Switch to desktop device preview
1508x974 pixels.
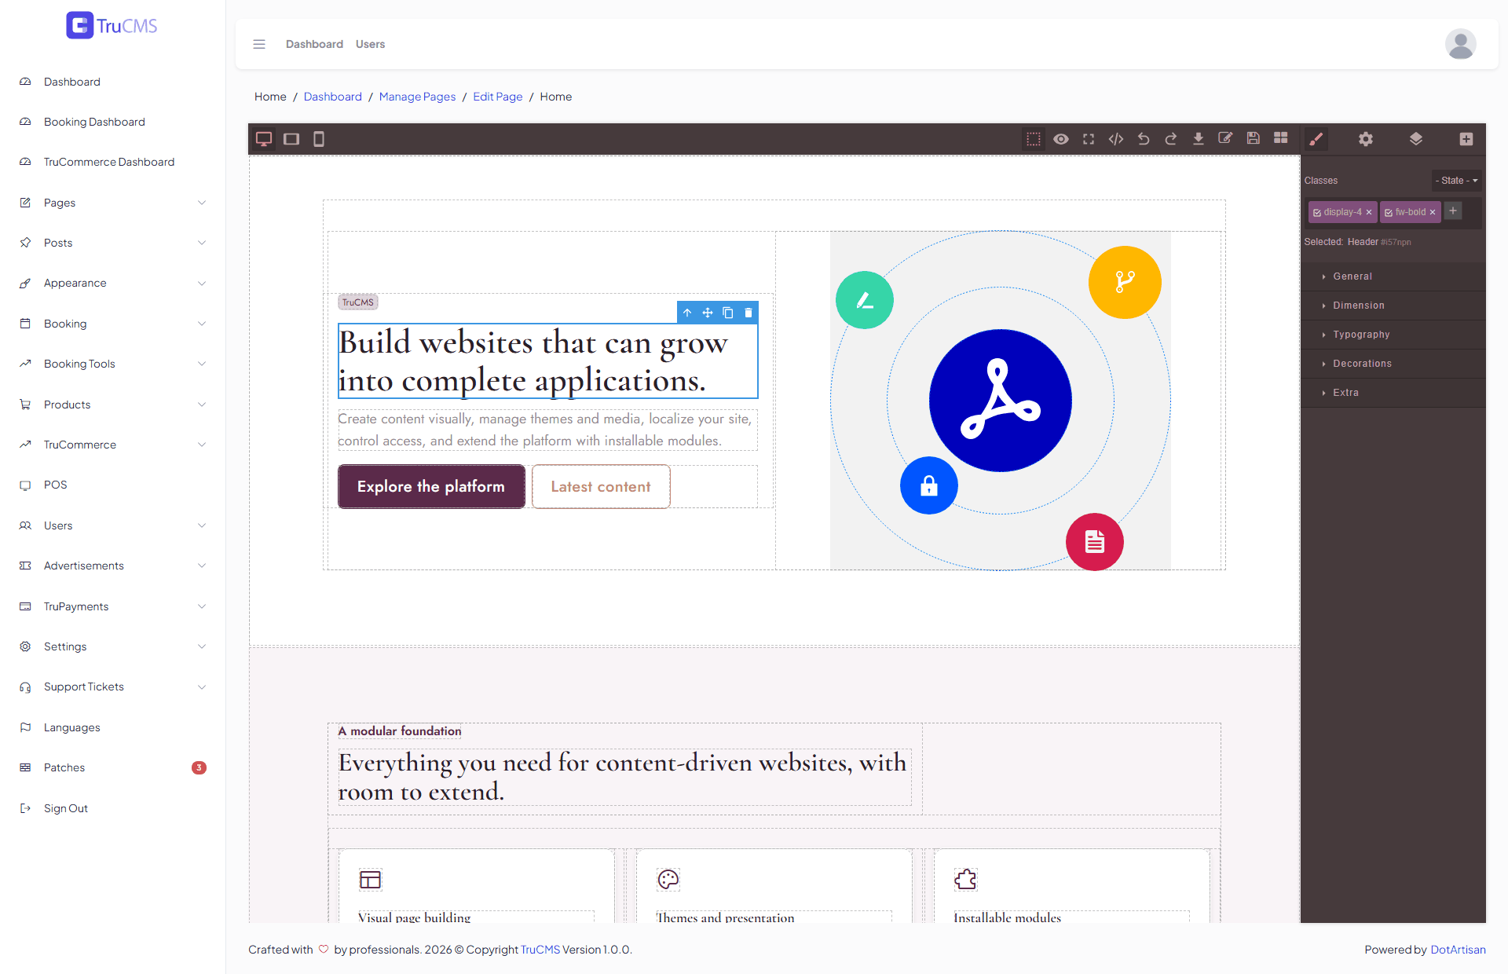click(x=264, y=139)
